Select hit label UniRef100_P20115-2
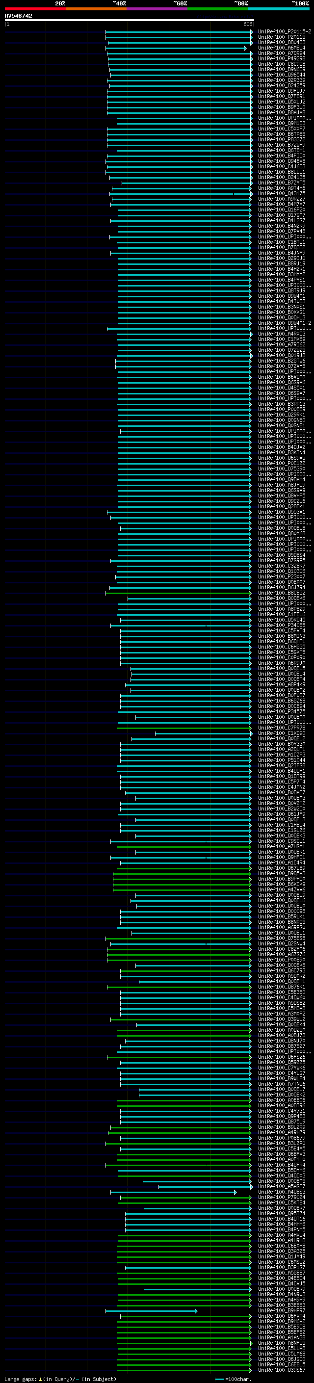The width and height of the screenshot is (314, 1383). [x=285, y=32]
